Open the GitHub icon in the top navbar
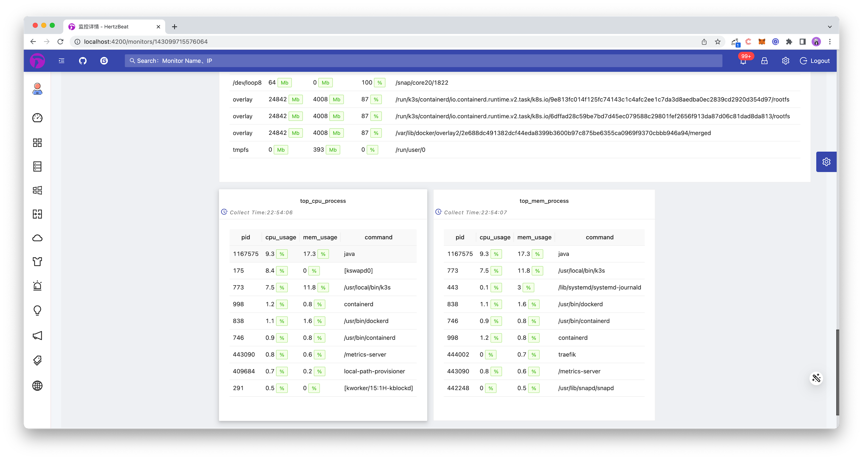Viewport: 863px width, 460px height. pyautogui.click(x=83, y=60)
